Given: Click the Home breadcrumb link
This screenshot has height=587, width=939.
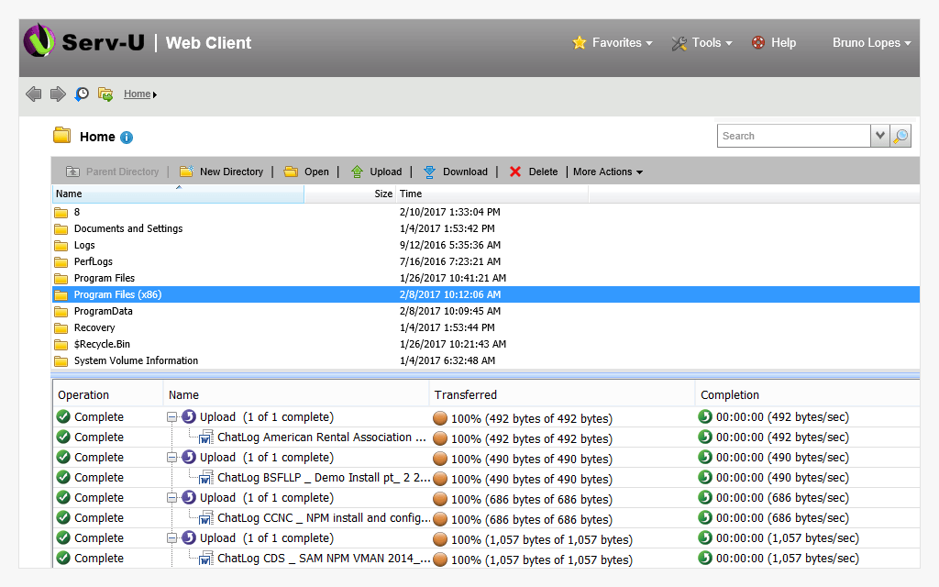Looking at the screenshot, I should pyautogui.click(x=136, y=93).
